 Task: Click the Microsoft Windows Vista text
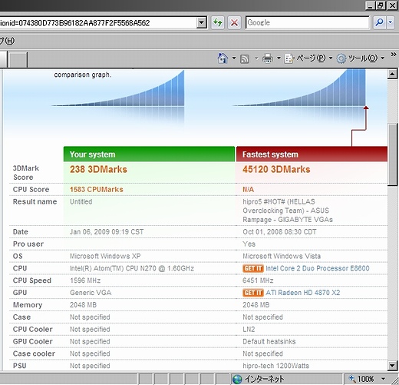(282, 256)
